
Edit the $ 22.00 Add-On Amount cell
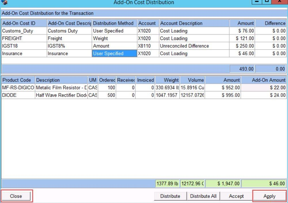click(264, 88)
